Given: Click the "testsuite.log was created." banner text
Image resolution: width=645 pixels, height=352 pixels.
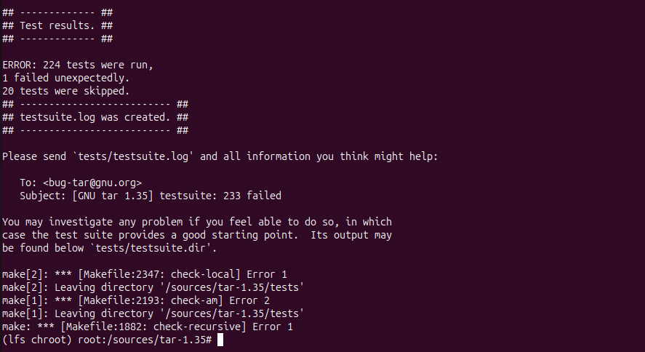Looking at the screenshot, I should (x=95, y=117).
